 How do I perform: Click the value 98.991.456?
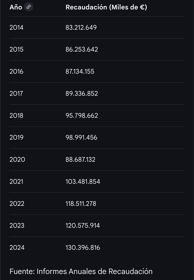pos(82,137)
